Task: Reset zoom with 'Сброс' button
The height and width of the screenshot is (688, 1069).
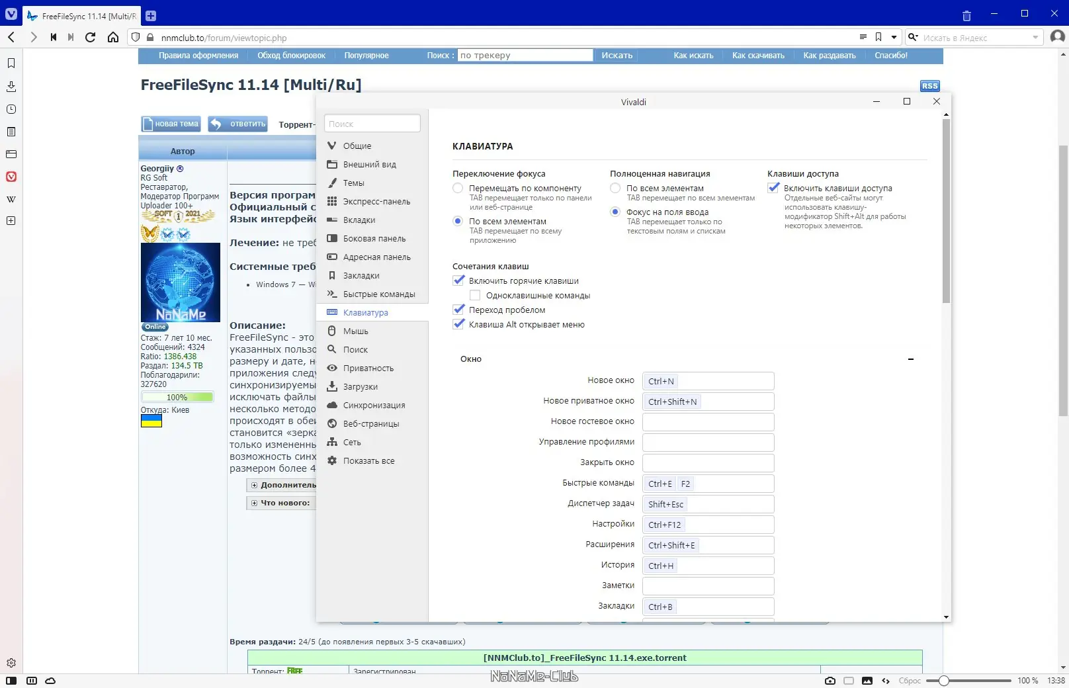Action: point(910,681)
